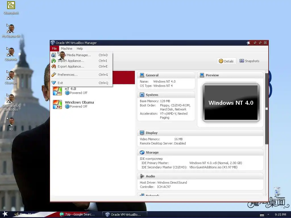Click the Exit menu arrow icon
The height and width of the screenshot is (218, 291).
click(54, 83)
